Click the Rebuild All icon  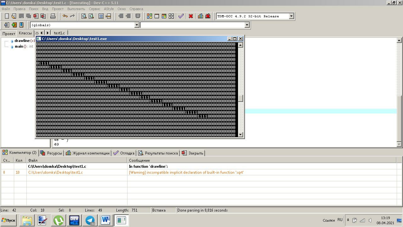tap(171, 16)
